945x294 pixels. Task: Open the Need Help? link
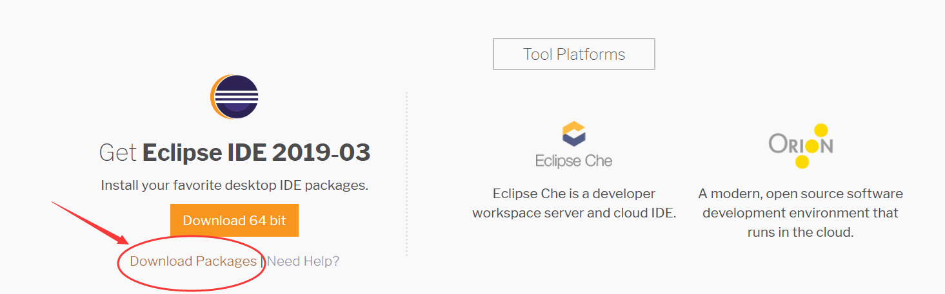tap(303, 261)
